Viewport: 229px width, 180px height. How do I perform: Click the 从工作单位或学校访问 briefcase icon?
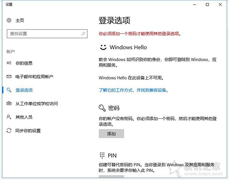9,104
